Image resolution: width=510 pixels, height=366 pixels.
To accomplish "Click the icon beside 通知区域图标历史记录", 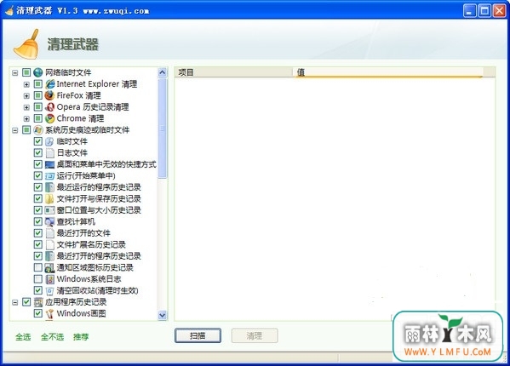I will pyautogui.click(x=49, y=267).
